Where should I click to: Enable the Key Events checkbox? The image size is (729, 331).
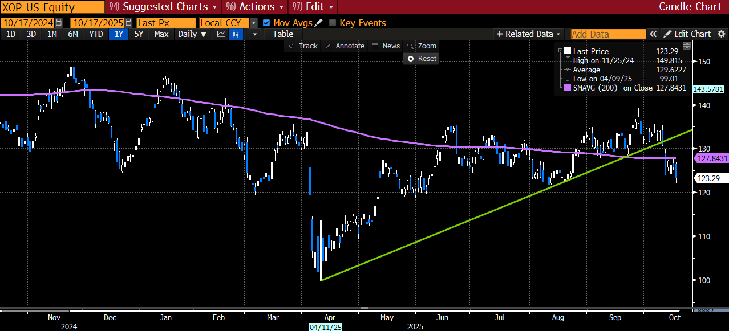333,23
